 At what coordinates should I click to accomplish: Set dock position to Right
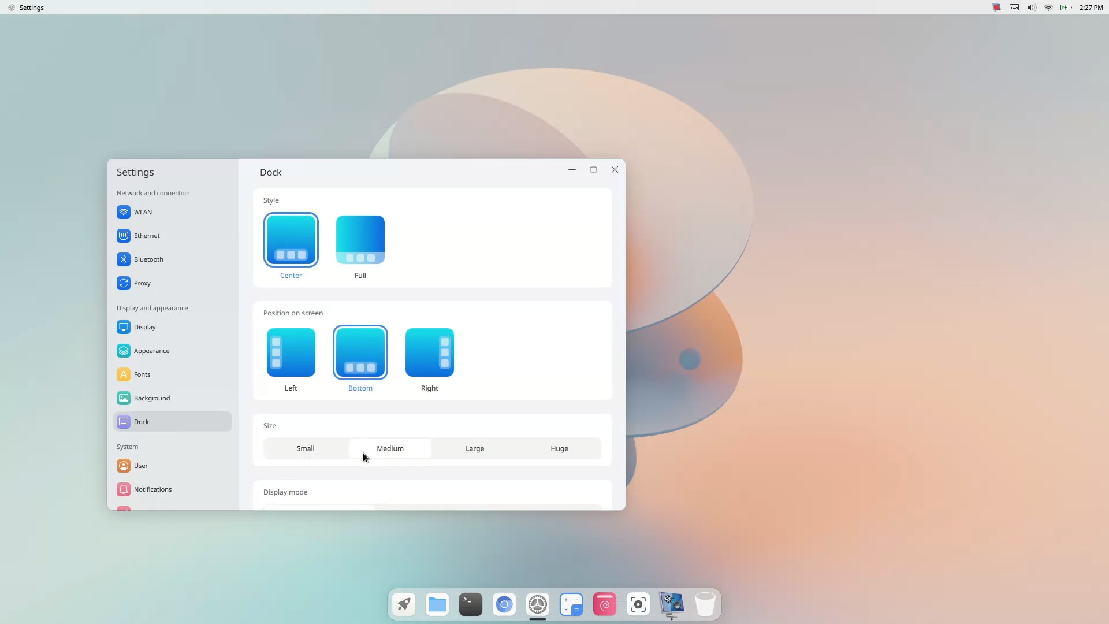click(x=429, y=352)
